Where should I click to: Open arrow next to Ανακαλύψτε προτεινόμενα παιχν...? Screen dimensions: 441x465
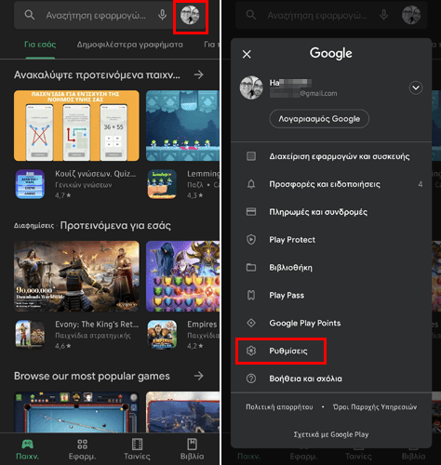tap(198, 74)
